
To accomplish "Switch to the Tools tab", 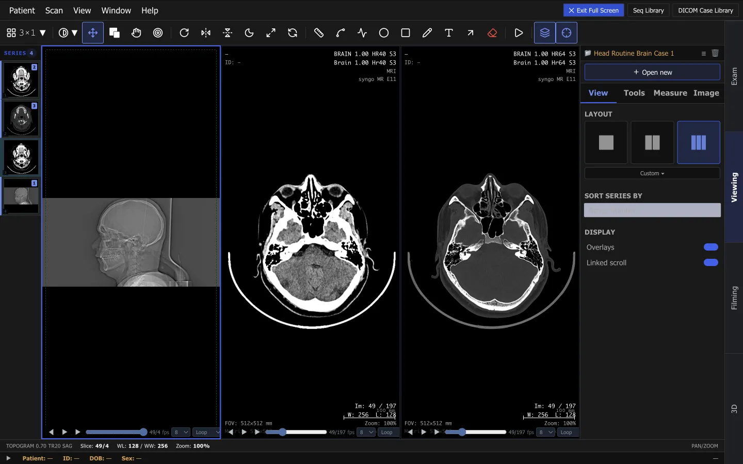I will tap(634, 93).
